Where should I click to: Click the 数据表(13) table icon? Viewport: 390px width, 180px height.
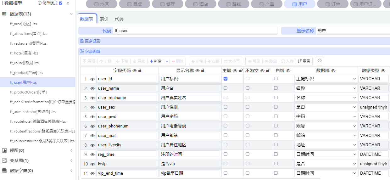pyautogui.click(x=4, y=14)
